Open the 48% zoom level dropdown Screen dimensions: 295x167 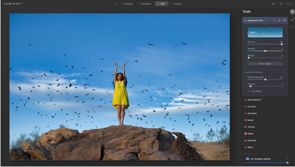290,4
